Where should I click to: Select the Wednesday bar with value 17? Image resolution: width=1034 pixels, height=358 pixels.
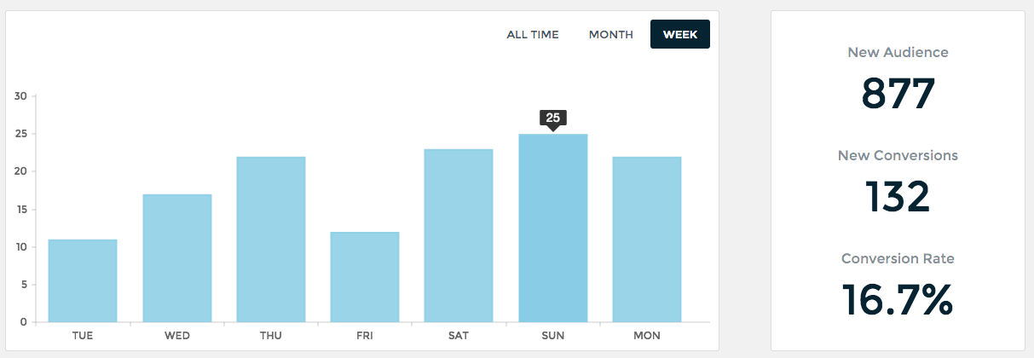(176, 258)
